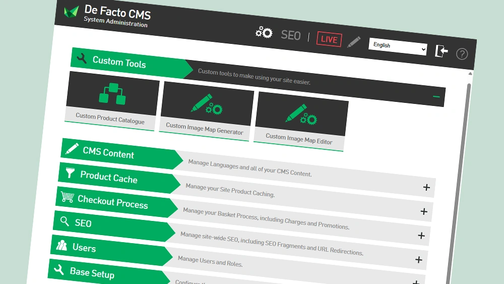504x284 pixels.
Task: Select the Users section header
Action: (111, 250)
